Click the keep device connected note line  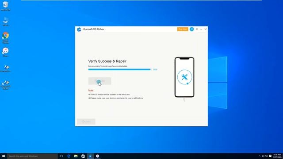pos(116,98)
